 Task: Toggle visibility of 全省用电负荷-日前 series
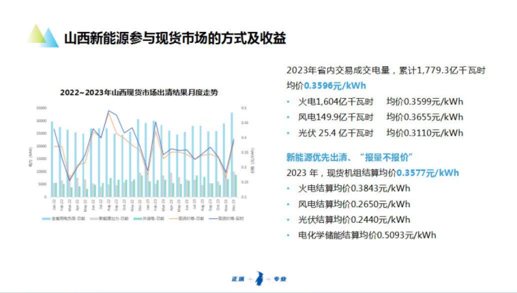(x=47, y=218)
